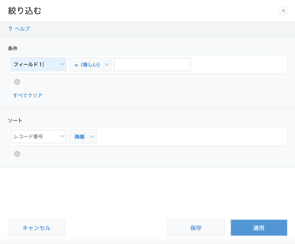The height and width of the screenshot is (244, 295).
Task: Click the condition value text box
Action: [152, 64]
